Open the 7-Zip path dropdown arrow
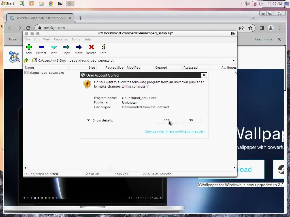Screen dimensions: 290x217 pos(234,60)
